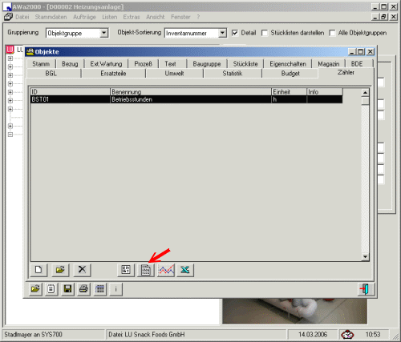Click the exit door icon

[x=366, y=289]
